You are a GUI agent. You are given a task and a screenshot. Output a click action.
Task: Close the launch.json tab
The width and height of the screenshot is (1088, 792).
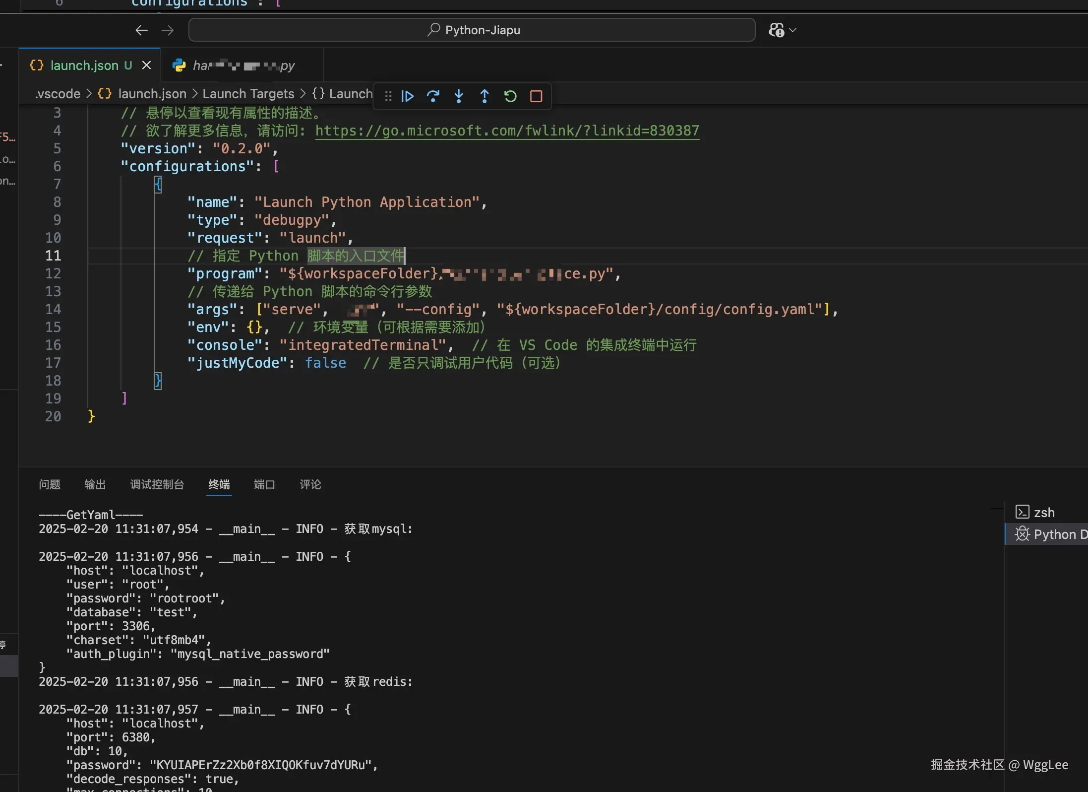click(146, 65)
